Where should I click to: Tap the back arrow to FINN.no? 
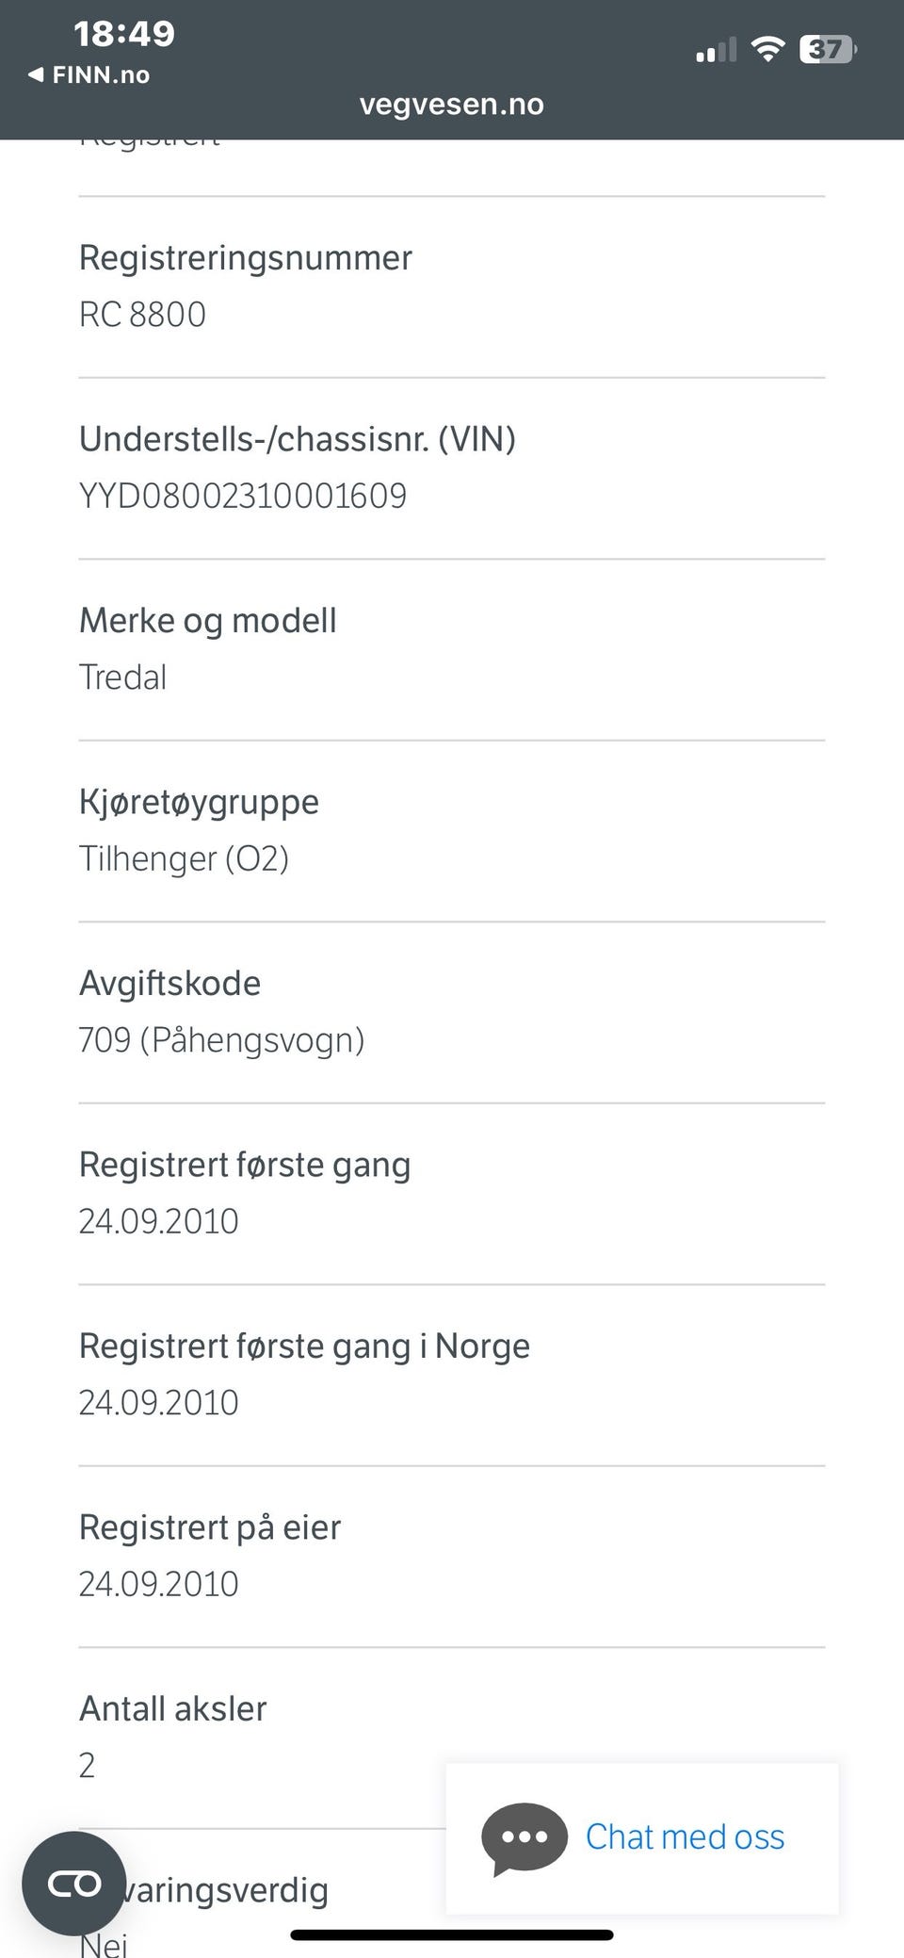[36, 75]
